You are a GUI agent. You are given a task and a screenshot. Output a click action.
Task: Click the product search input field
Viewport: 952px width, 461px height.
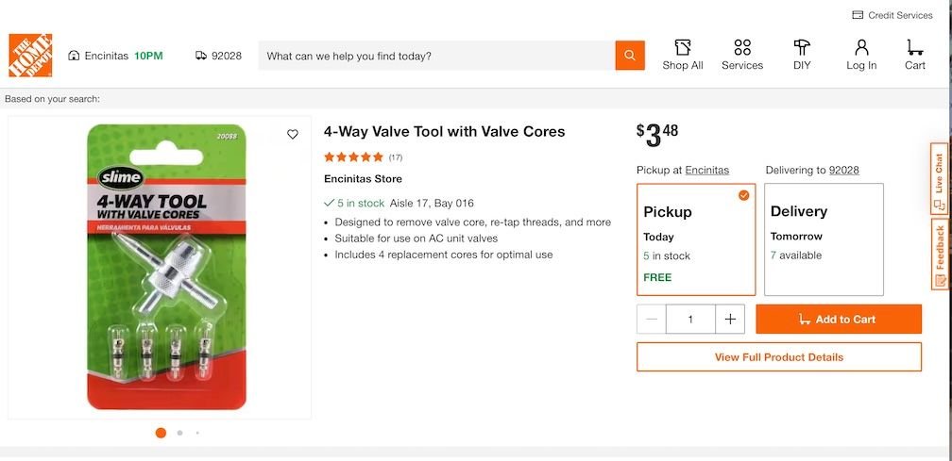436,56
